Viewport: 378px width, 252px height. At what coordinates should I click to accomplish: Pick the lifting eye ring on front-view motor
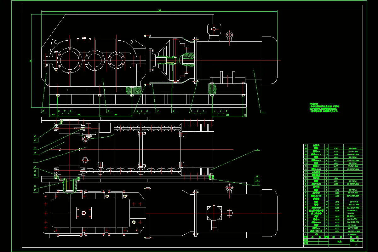[229, 34]
